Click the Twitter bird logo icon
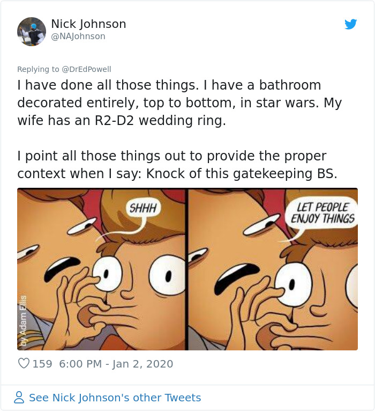The width and height of the screenshot is (375, 411). 351,24
